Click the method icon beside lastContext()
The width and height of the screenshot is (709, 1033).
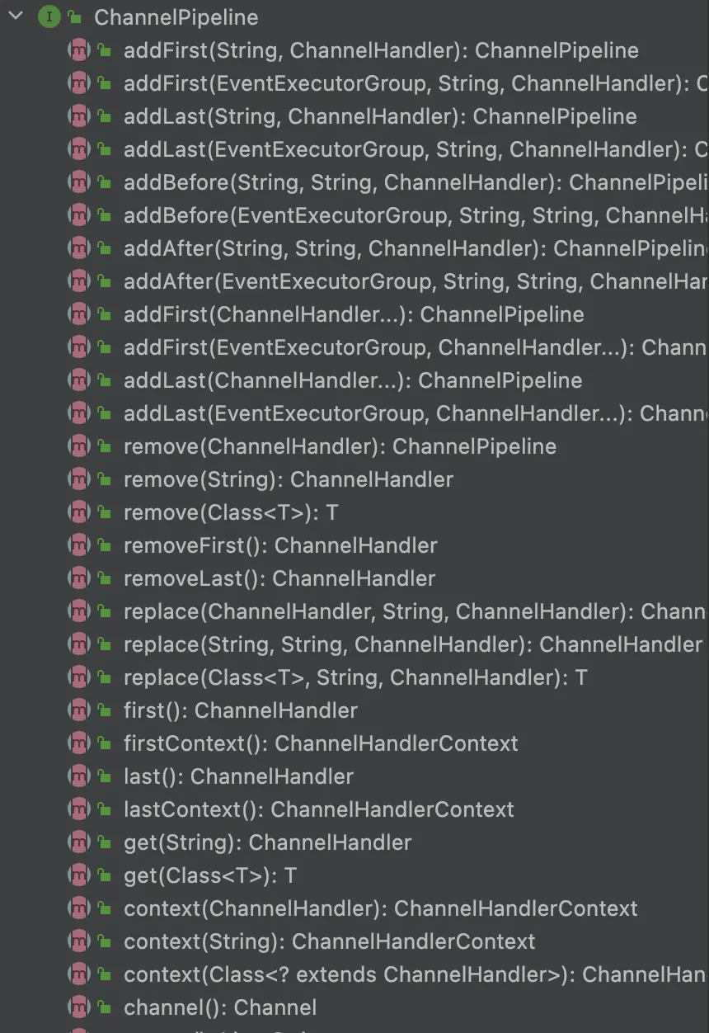[78, 809]
